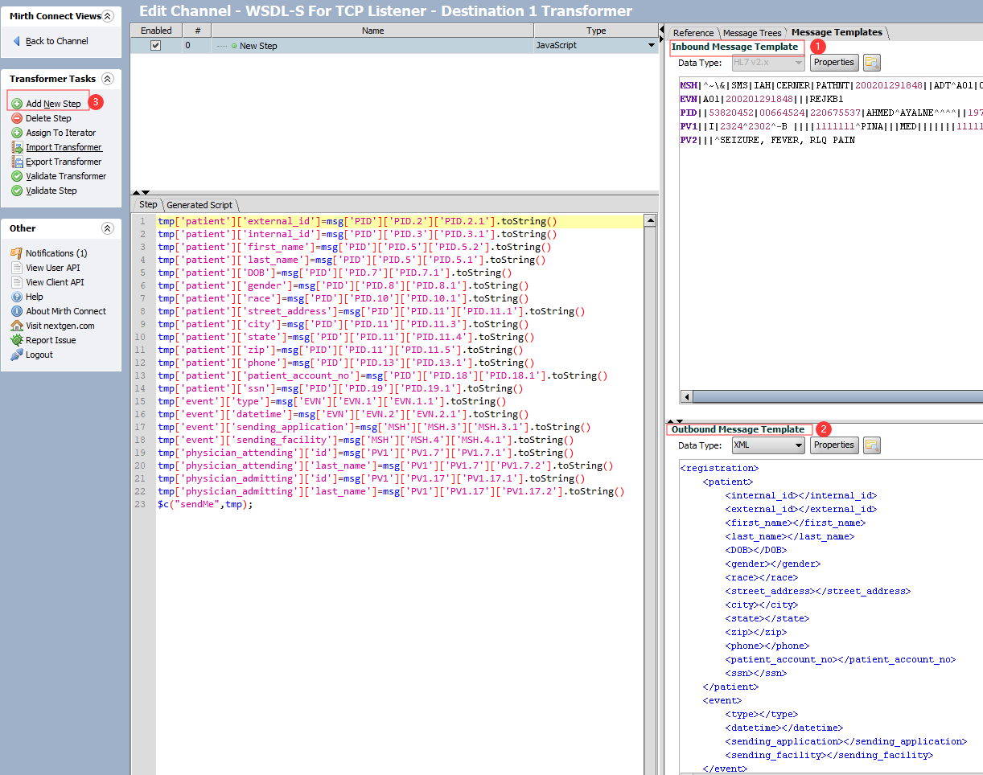Run Validate Transformer task
The height and width of the screenshot is (775, 983).
66,176
